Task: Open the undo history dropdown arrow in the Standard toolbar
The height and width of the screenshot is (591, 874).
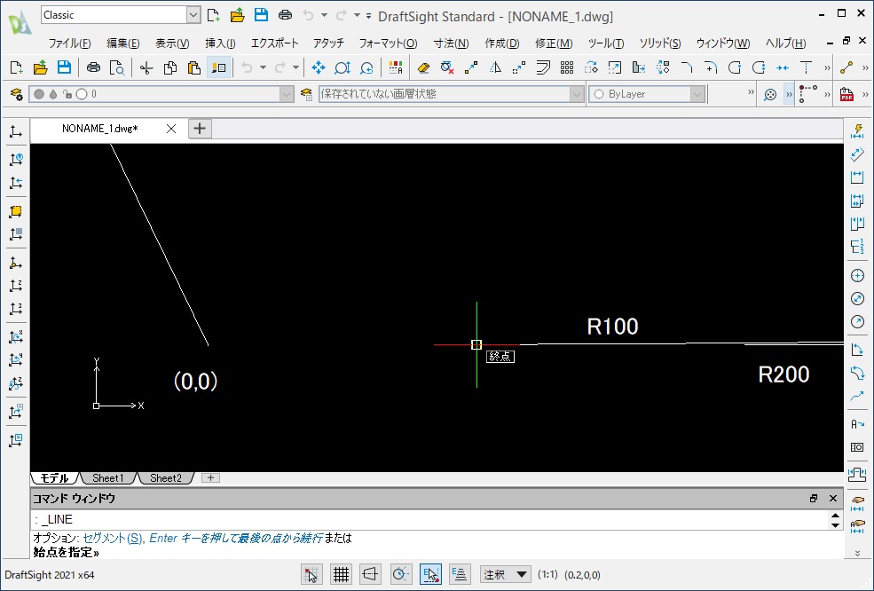Action: (x=263, y=68)
